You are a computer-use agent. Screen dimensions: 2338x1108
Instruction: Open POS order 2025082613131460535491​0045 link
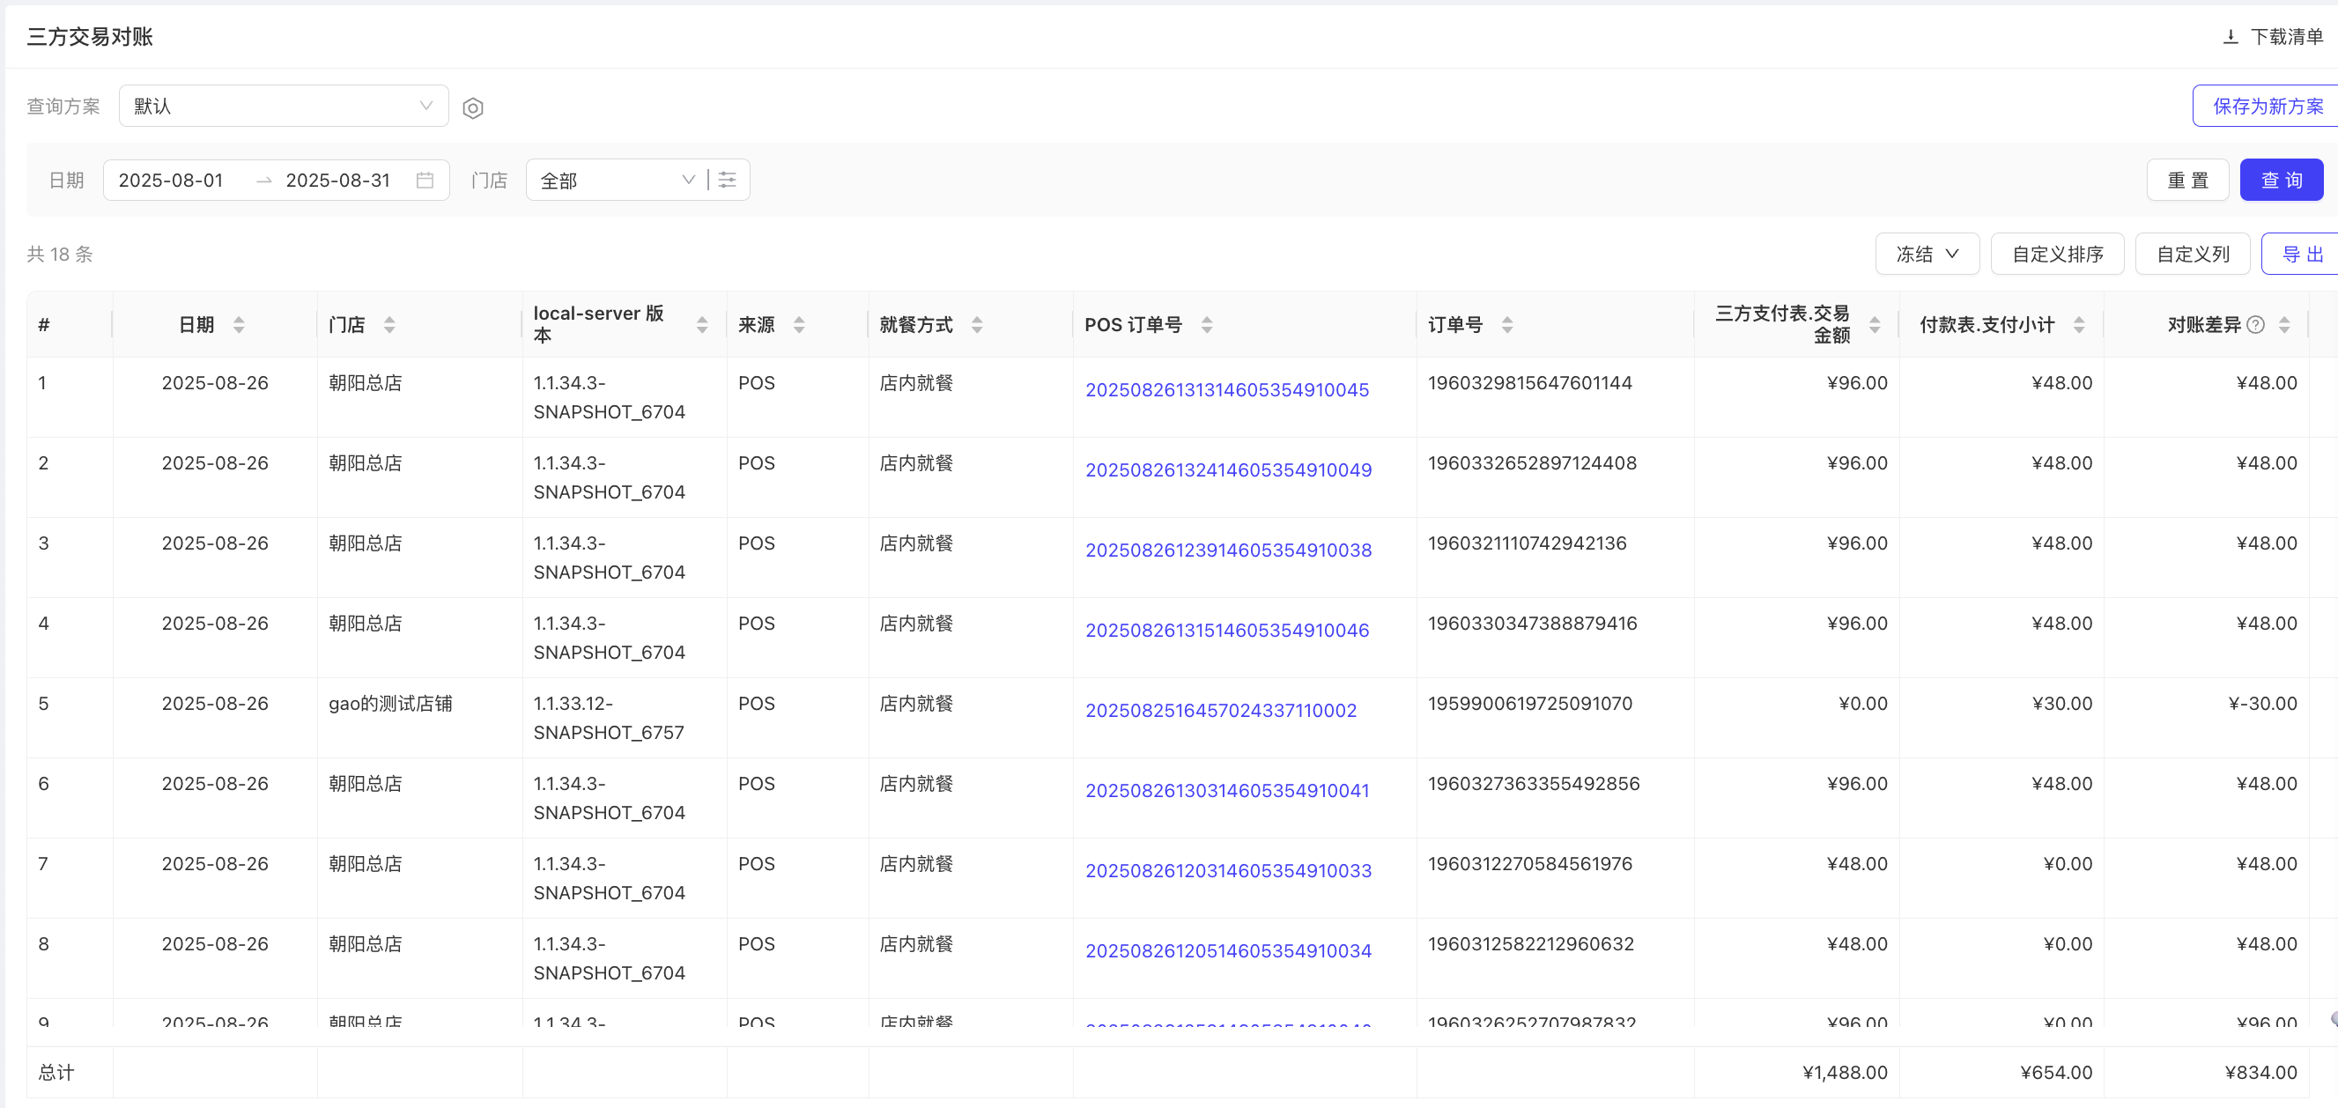point(1226,390)
